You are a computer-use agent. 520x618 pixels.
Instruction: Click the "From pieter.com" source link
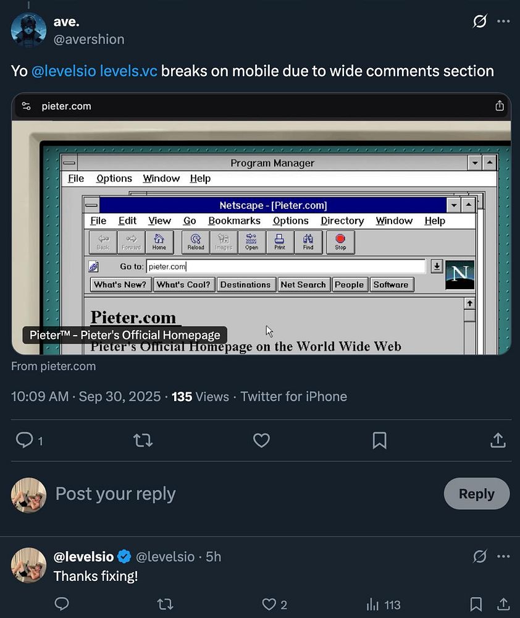tap(54, 366)
